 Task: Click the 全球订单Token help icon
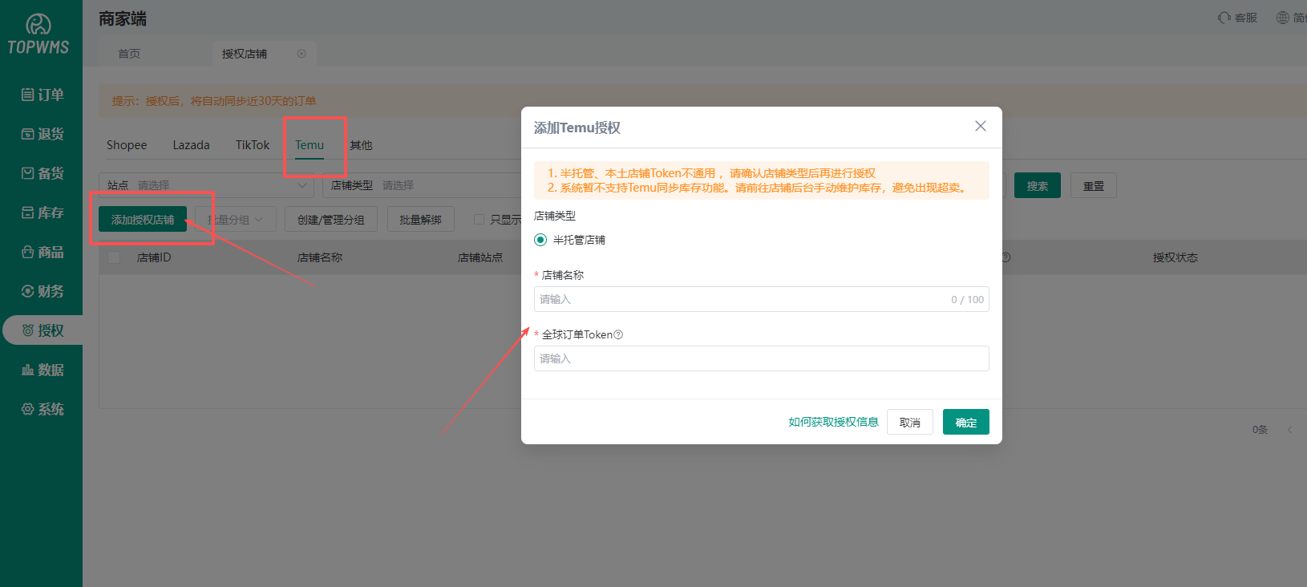618,334
